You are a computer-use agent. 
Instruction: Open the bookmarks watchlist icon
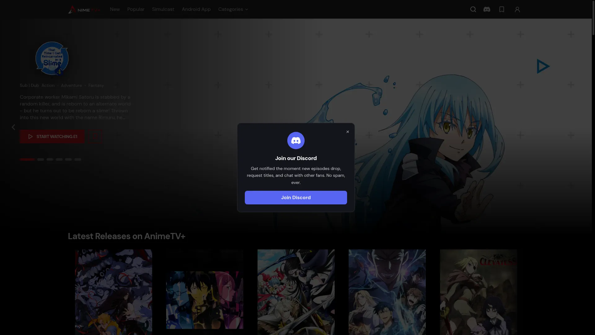(502, 9)
